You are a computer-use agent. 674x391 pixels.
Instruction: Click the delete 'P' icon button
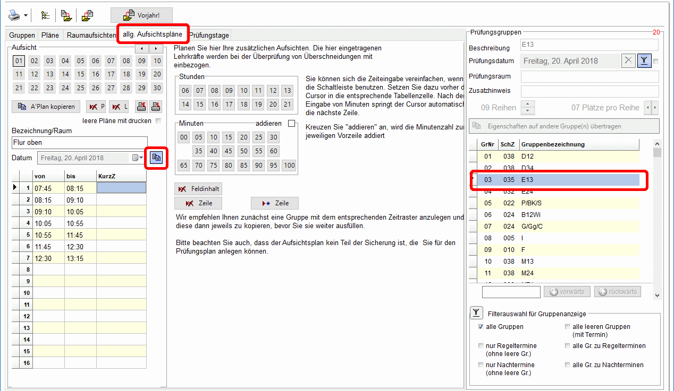click(96, 107)
